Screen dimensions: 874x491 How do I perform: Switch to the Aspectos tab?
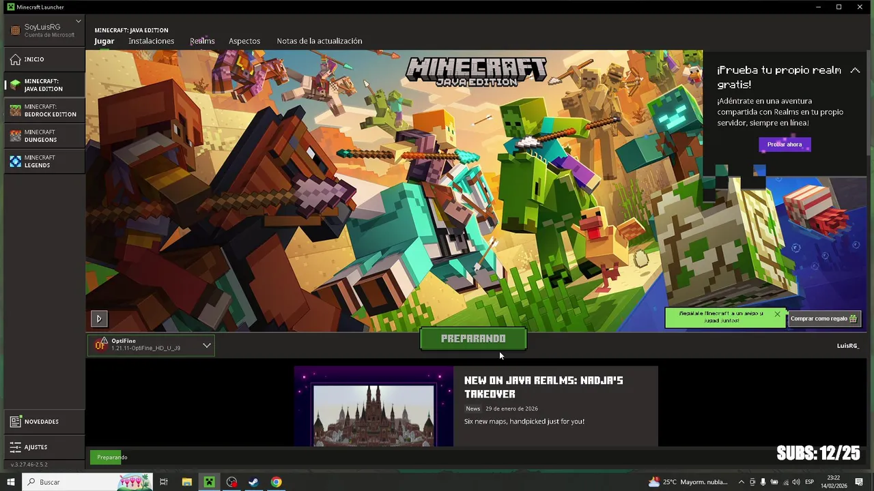(244, 41)
